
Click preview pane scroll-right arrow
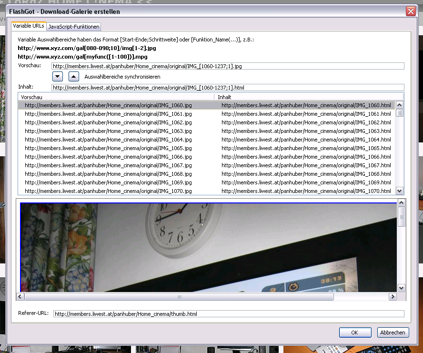click(393, 297)
